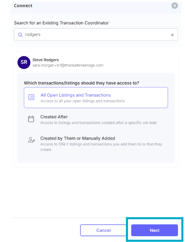Image resolution: width=185 pixels, height=242 pixels.
Task: Proceed with the Next button
Action: tap(154, 230)
